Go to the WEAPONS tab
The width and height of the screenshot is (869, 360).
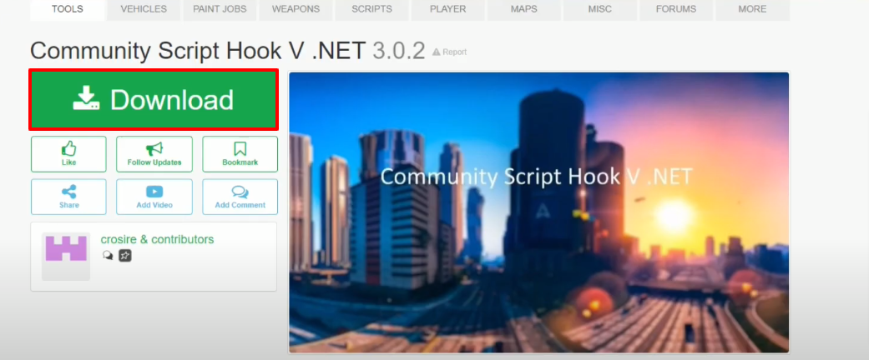(296, 10)
